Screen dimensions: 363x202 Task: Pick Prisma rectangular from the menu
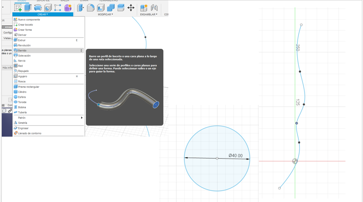49,87
